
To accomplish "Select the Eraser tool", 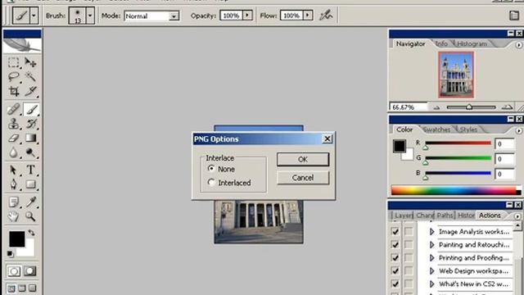I will click(x=14, y=138).
